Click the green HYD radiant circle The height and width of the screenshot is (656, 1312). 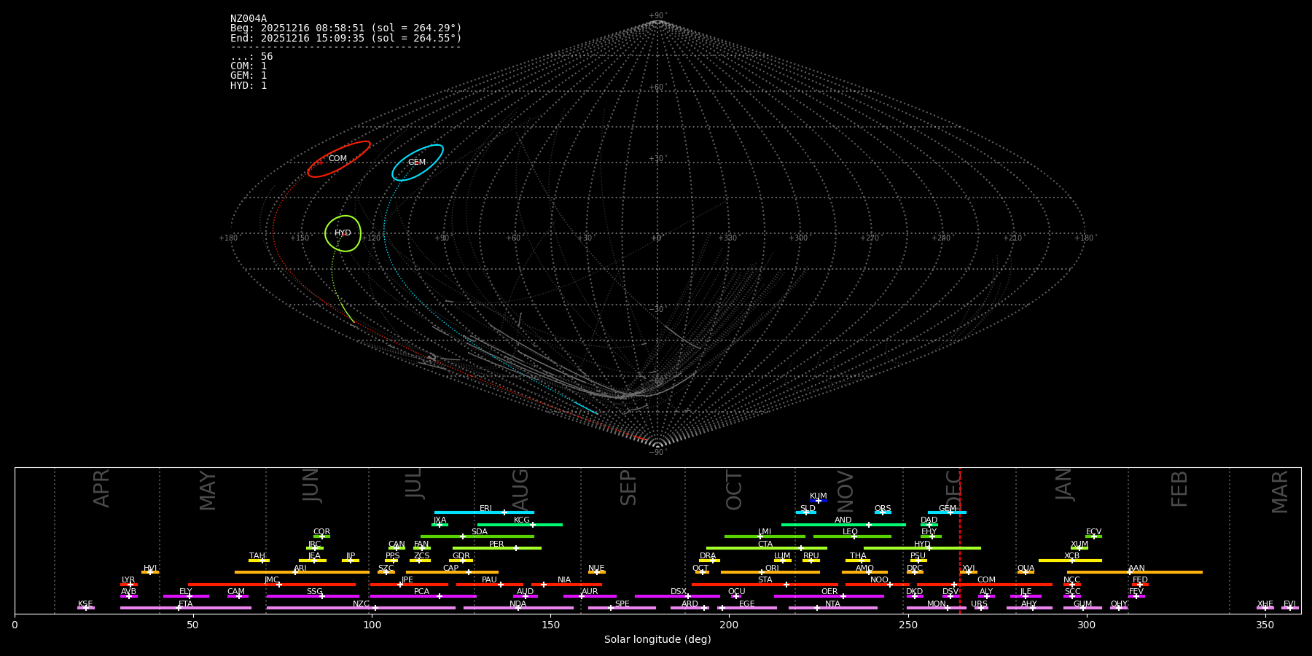pos(343,233)
